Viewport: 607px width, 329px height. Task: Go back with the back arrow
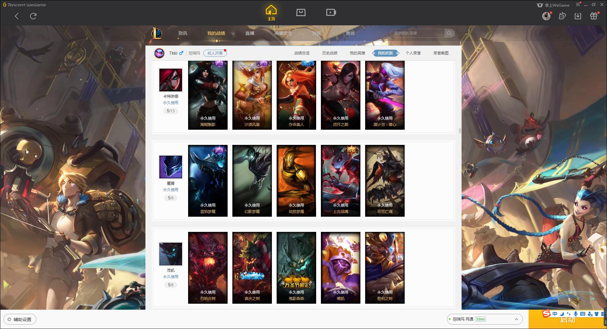point(17,16)
